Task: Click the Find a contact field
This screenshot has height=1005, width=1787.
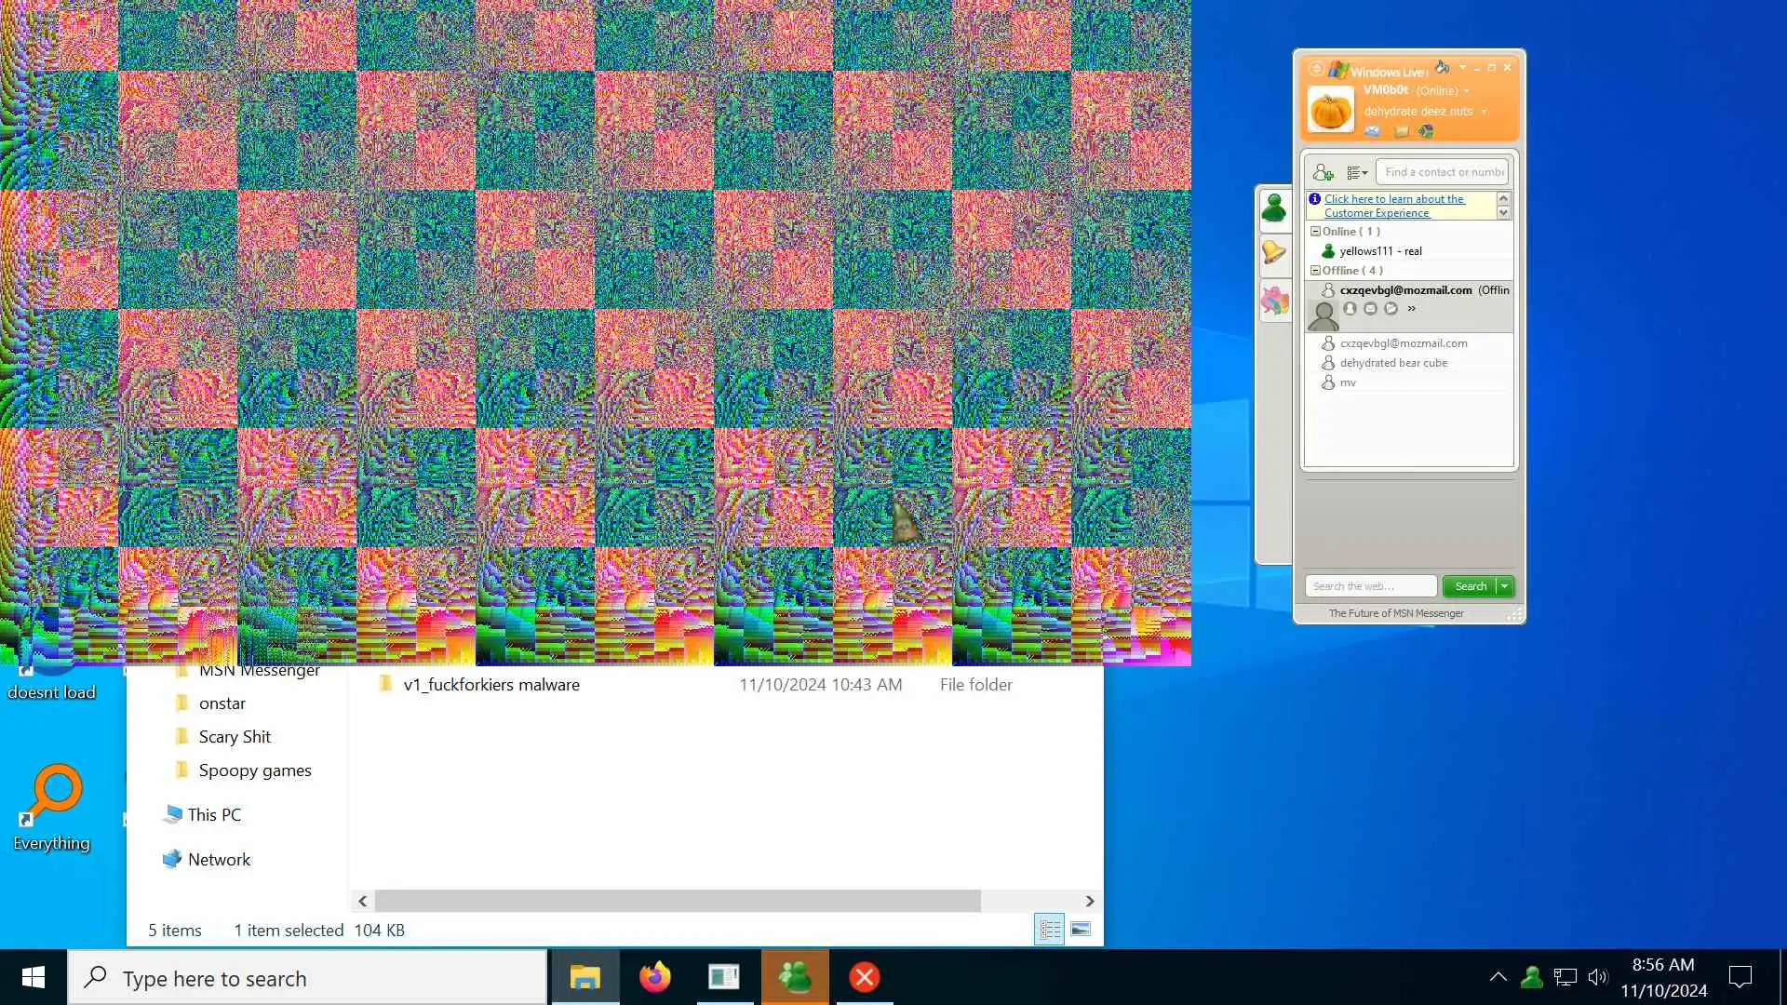Action: coord(1442,172)
